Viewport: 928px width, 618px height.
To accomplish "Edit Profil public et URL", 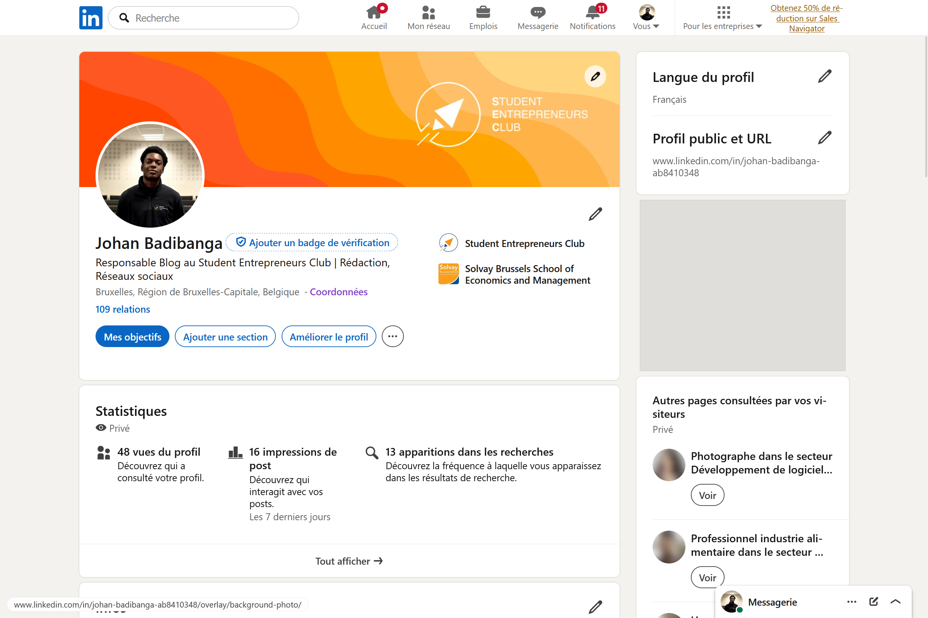I will (x=824, y=138).
